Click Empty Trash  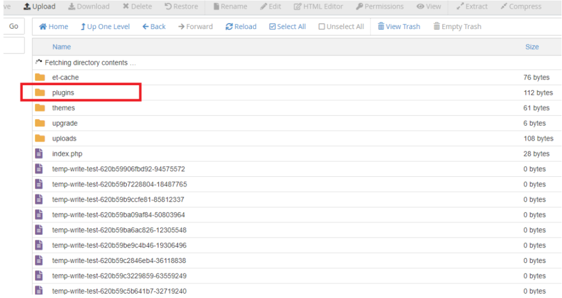coord(457,26)
